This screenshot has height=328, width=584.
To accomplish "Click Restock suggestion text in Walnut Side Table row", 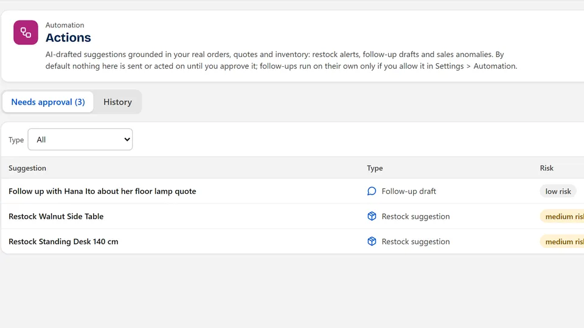I will point(415,216).
